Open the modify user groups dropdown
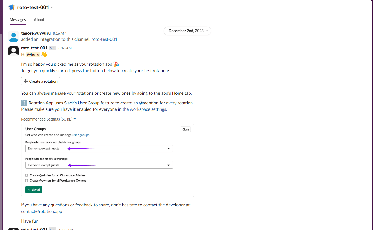 99,165
